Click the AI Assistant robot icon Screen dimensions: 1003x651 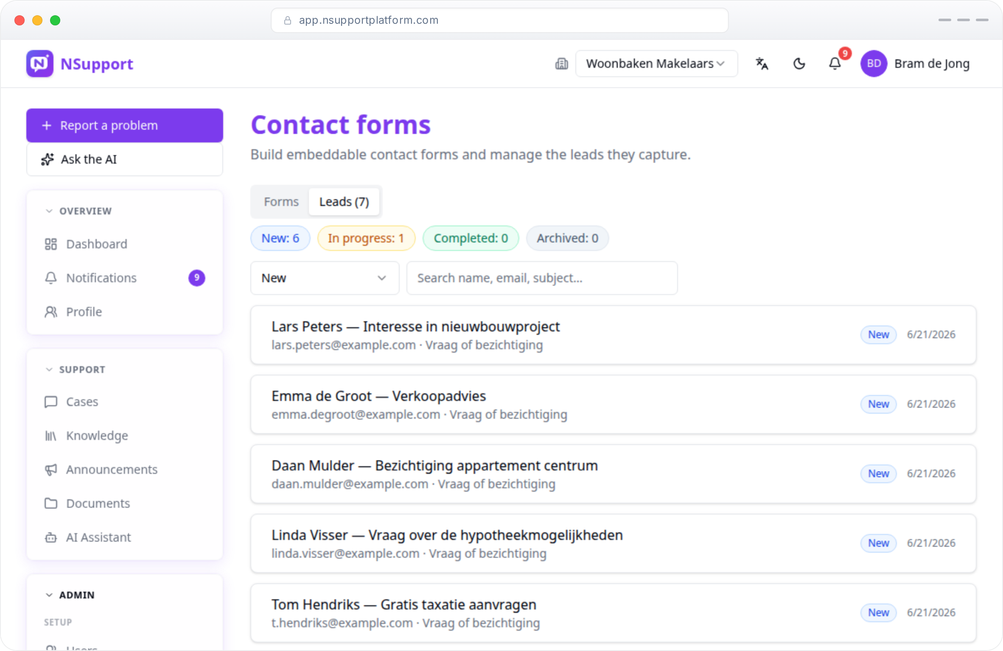coord(51,537)
